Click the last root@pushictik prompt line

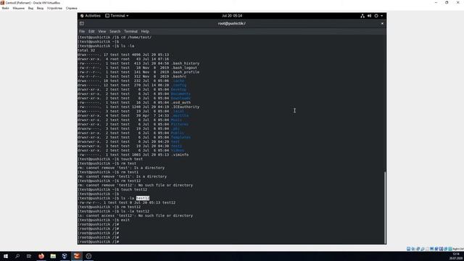pos(99,241)
